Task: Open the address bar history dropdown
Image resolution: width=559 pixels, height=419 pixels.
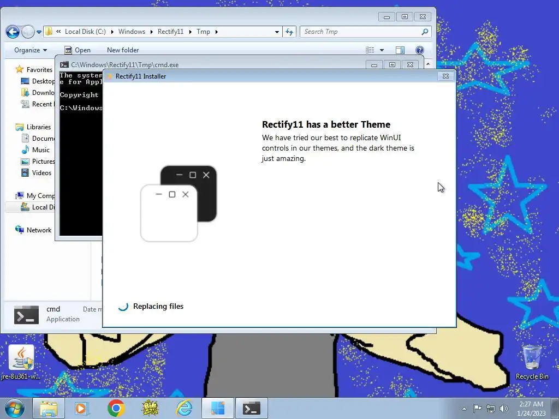Action: (277, 32)
